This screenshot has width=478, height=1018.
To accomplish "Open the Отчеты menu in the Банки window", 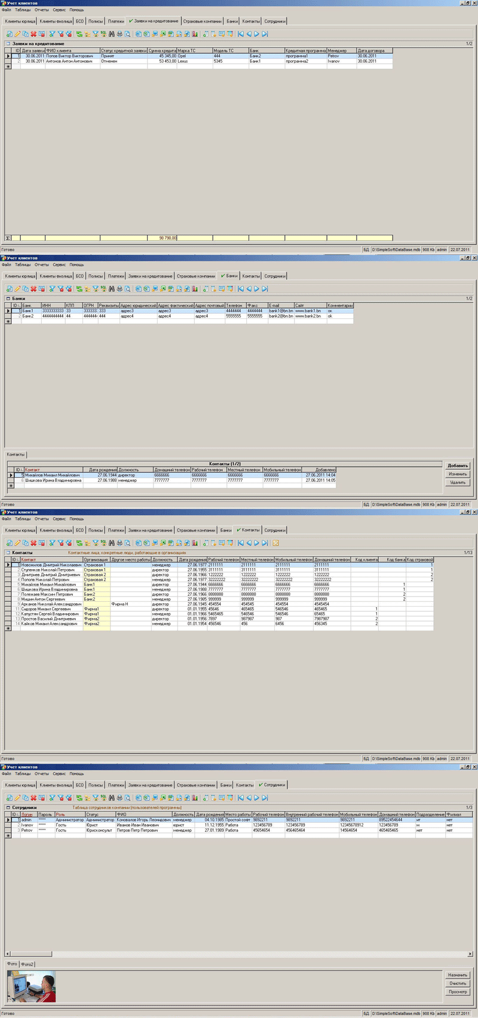I will click(41, 265).
